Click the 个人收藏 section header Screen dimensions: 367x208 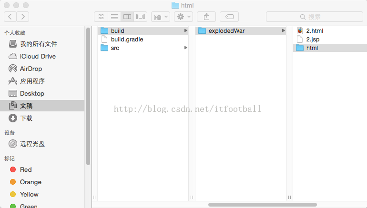point(15,33)
